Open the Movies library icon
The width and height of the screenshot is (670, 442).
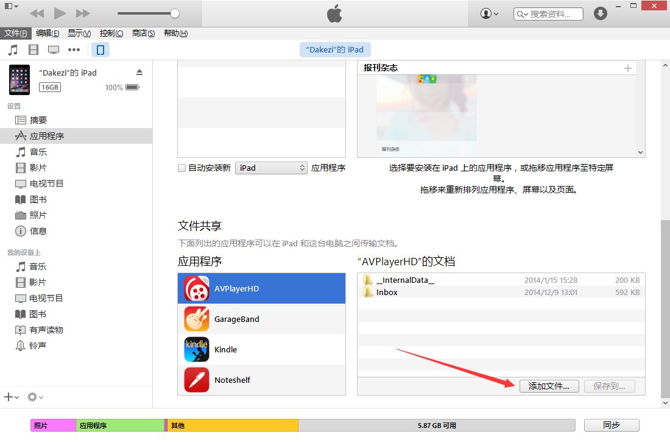[x=33, y=50]
